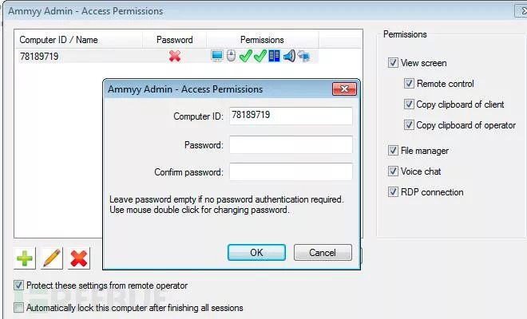Viewport: 527px width, 319px height.
Task: Disable the Remote control checkbox
Action: 409,84
